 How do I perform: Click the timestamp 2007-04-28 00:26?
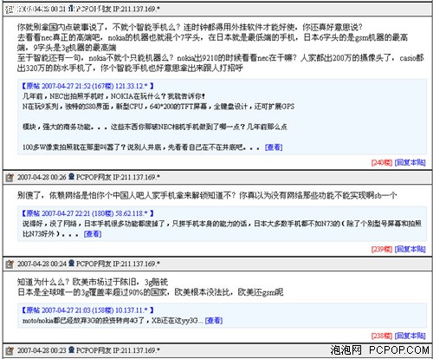point(42,177)
